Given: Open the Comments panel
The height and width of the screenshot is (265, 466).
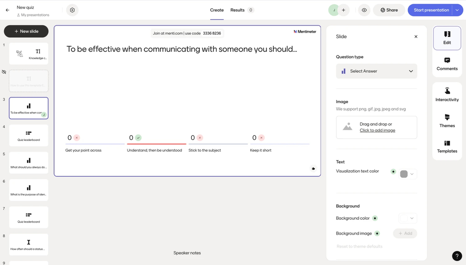Looking at the screenshot, I should point(447,64).
